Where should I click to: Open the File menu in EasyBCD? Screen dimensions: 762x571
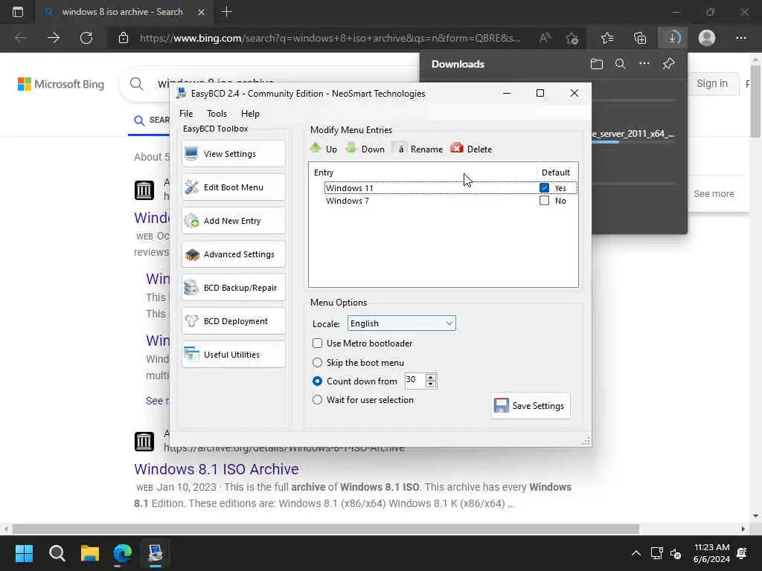pos(186,114)
